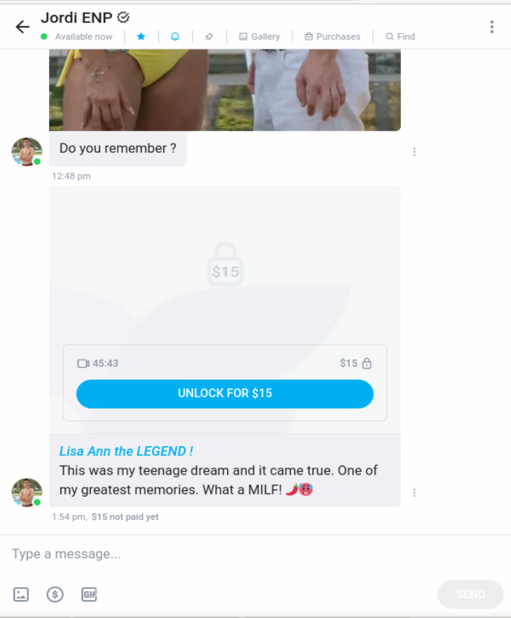The height and width of the screenshot is (618, 511).
Task: Go back using the left arrow
Action: coord(23,27)
